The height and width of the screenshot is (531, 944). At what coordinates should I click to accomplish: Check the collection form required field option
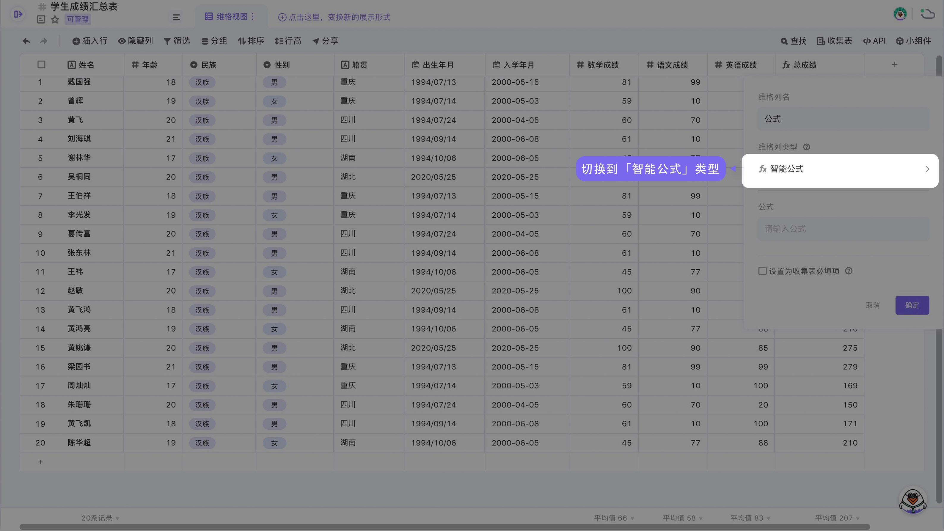pyautogui.click(x=763, y=271)
